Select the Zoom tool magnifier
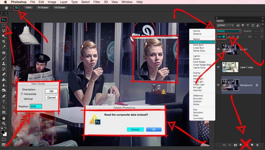 point(4,123)
